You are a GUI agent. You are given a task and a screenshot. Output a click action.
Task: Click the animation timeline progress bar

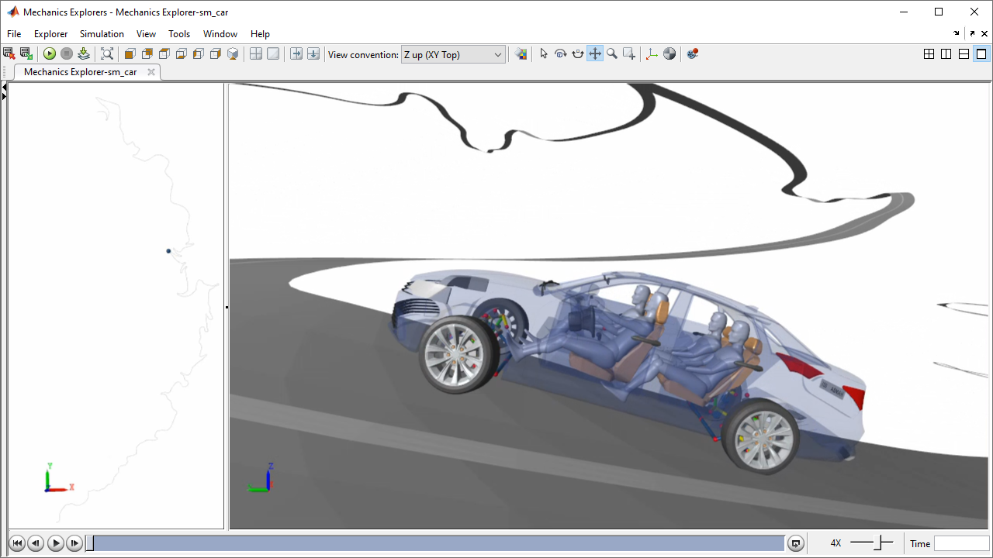coord(435,543)
